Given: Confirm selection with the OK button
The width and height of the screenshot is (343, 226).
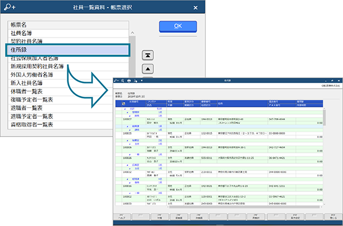Looking at the screenshot, I should click(x=178, y=26).
